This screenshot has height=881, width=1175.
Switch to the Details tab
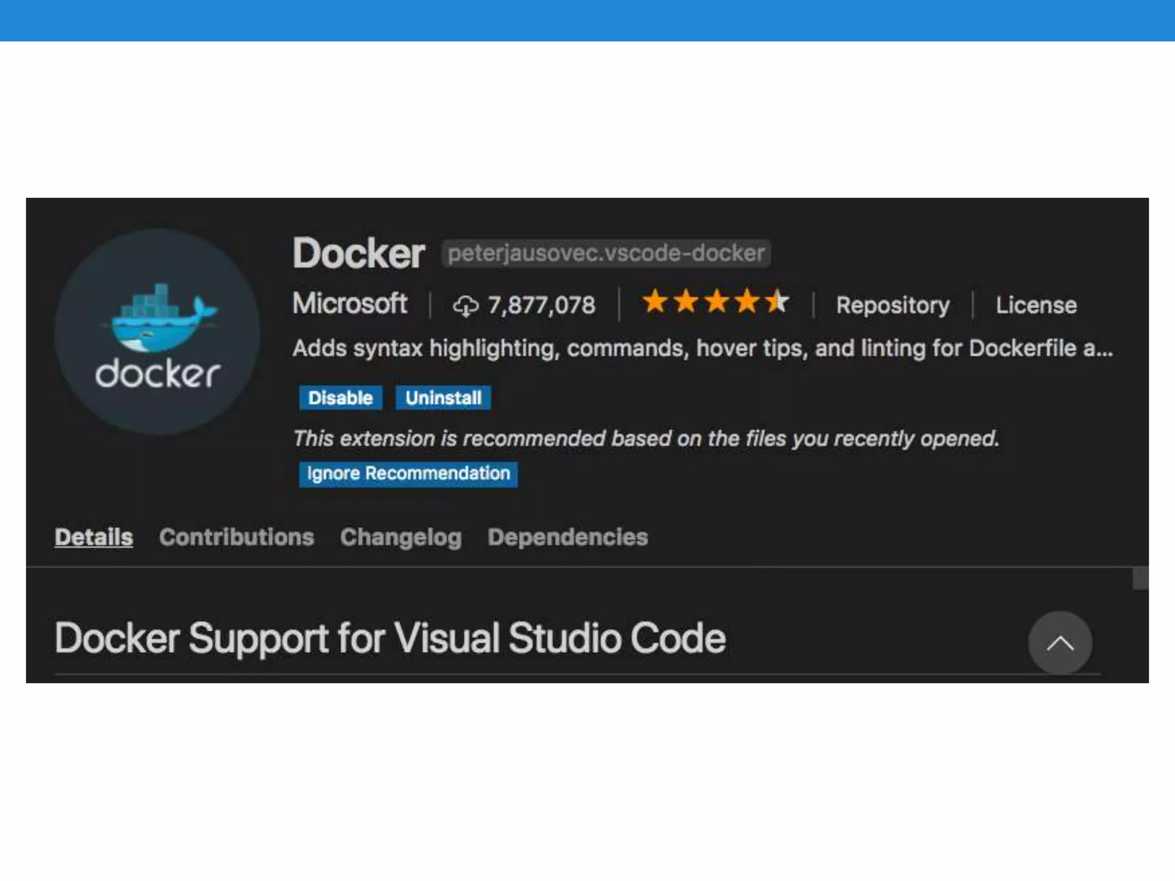coord(94,537)
